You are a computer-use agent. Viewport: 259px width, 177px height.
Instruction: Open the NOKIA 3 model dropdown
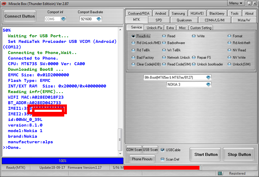click(x=208, y=84)
